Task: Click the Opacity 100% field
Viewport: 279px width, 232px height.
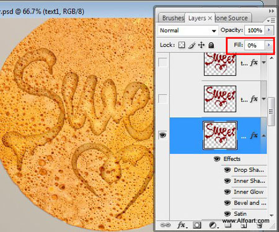Action: 255,30
